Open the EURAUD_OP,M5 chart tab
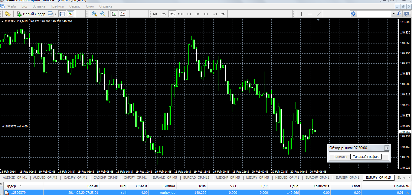412x195 pixels. (165, 177)
